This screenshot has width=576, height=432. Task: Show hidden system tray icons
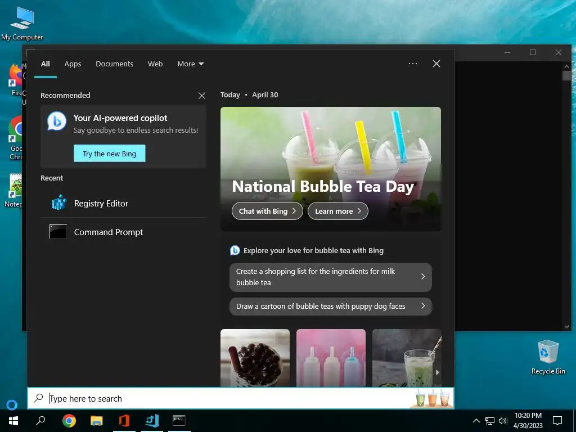(476, 421)
